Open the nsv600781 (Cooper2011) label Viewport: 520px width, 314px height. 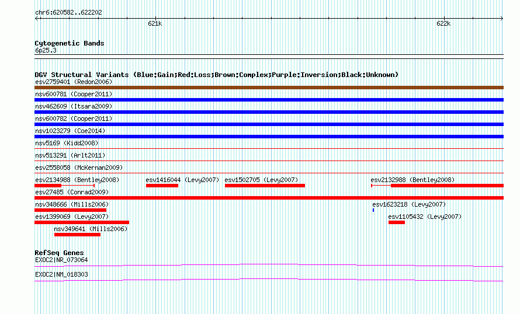pyautogui.click(x=74, y=94)
